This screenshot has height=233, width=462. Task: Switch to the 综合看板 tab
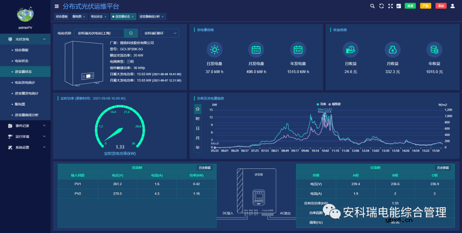pos(62,17)
